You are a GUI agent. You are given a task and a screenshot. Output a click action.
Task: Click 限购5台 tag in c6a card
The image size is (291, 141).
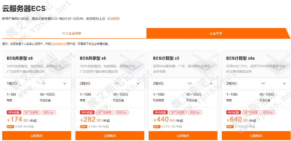tap(268, 112)
